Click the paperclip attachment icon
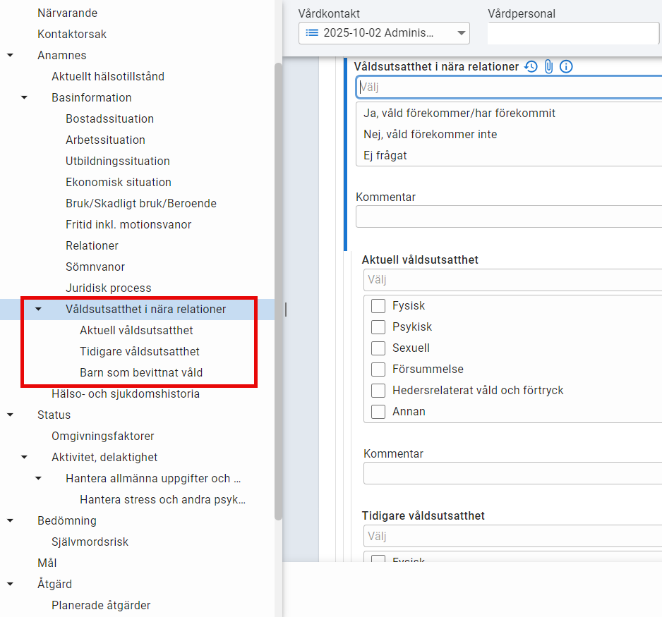This screenshot has width=662, height=617. 548,66
